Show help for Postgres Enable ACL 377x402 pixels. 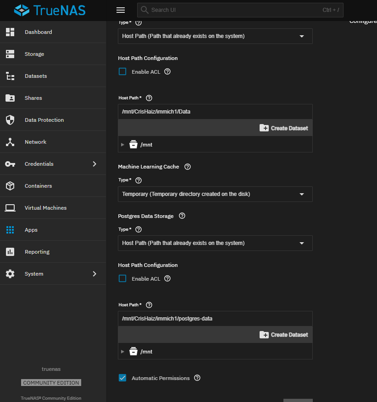point(167,278)
